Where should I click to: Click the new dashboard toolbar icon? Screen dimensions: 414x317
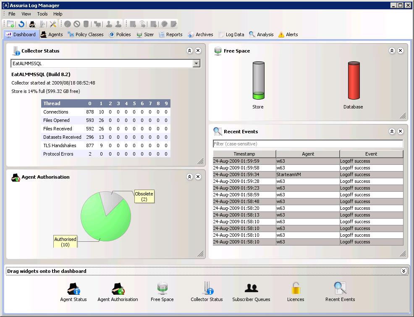[x=10, y=24]
